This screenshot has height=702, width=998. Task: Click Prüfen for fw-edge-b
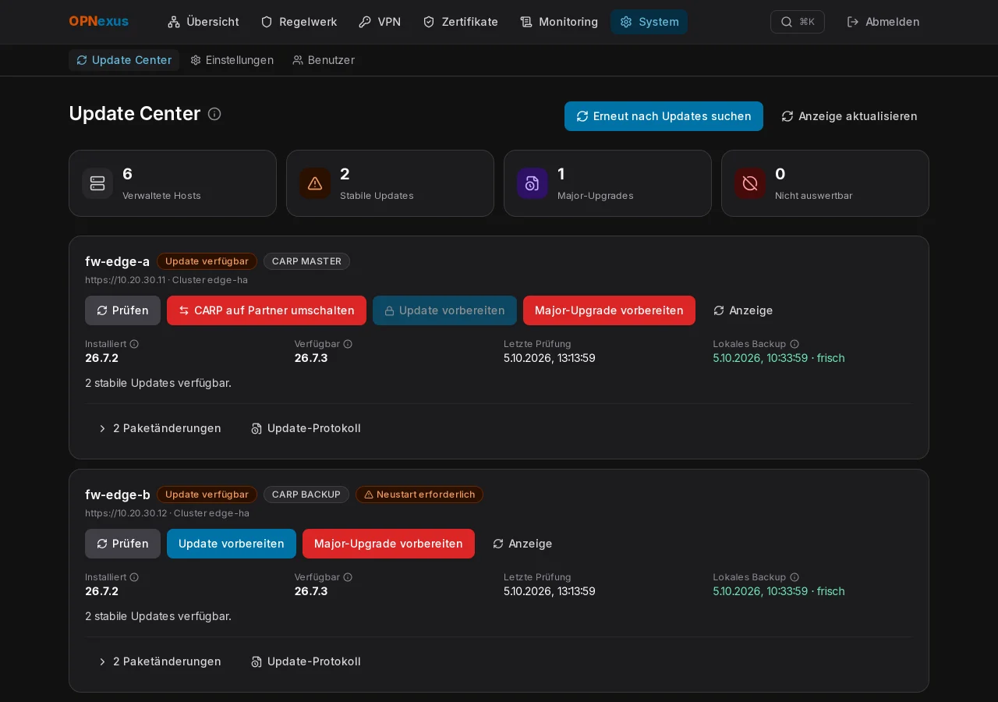click(122, 544)
